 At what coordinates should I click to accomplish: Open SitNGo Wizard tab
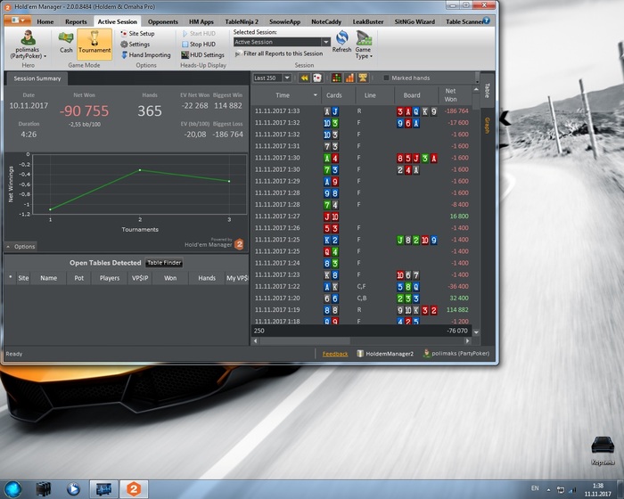(x=415, y=21)
